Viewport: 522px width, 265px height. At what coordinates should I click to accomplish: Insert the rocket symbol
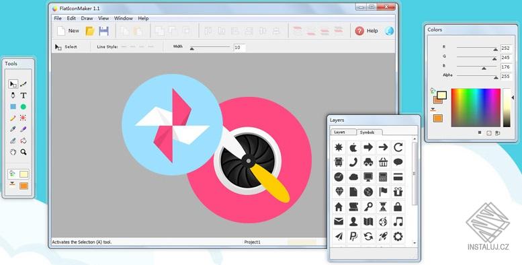[x=383, y=237]
